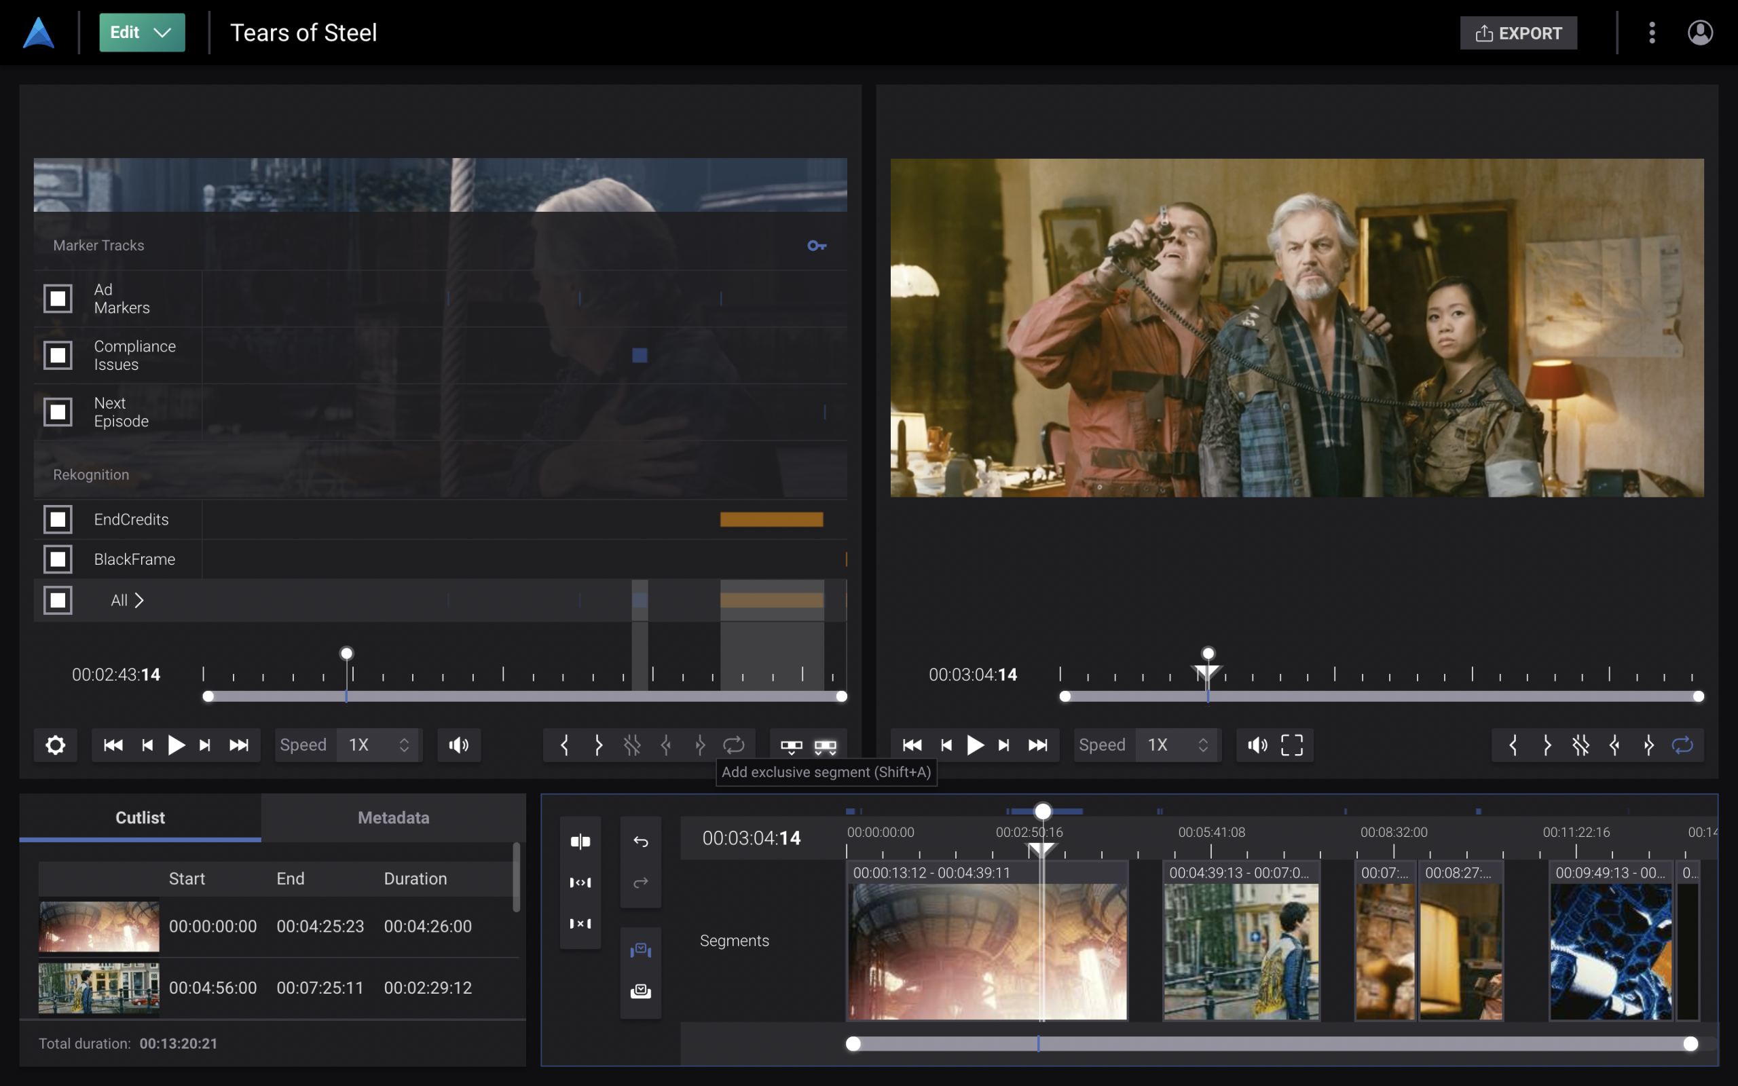Mute the record player volume

coord(1257,745)
